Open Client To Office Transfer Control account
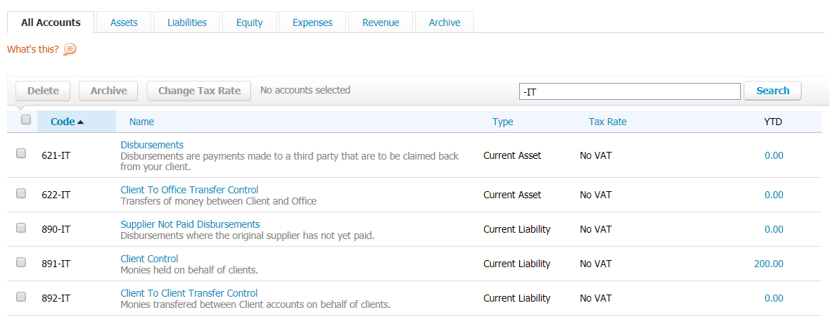Viewport: 835px width, 329px height. [x=189, y=190]
